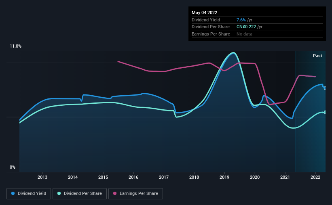The width and height of the screenshot is (332, 205).
Task: Click the Past region label
Action: (317, 56)
